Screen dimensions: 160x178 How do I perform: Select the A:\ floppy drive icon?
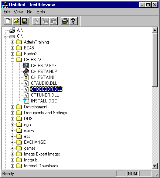coord(12,30)
